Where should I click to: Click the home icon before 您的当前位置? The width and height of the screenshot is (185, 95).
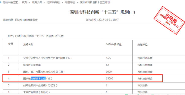coord(1,2)
